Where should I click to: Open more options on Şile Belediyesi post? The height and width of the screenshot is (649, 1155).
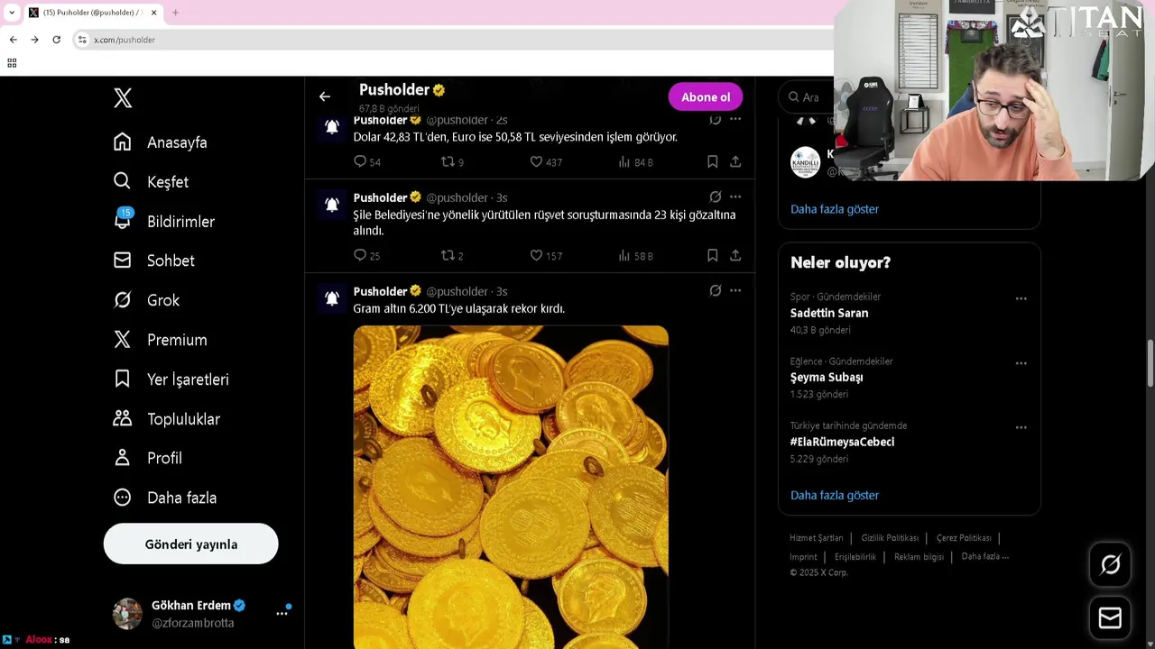pos(735,197)
